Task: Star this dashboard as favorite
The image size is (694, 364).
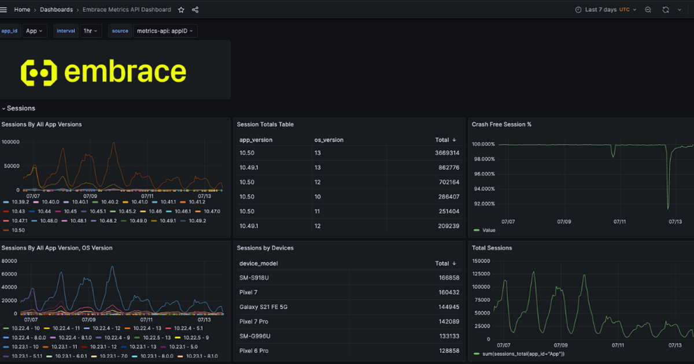Action: click(x=181, y=10)
